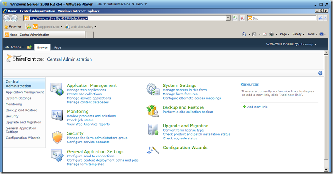Click the browser Stop X icon

click(x=242, y=18)
